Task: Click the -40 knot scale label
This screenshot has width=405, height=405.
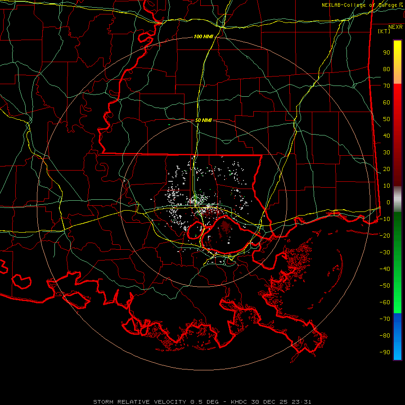Action: click(385, 269)
